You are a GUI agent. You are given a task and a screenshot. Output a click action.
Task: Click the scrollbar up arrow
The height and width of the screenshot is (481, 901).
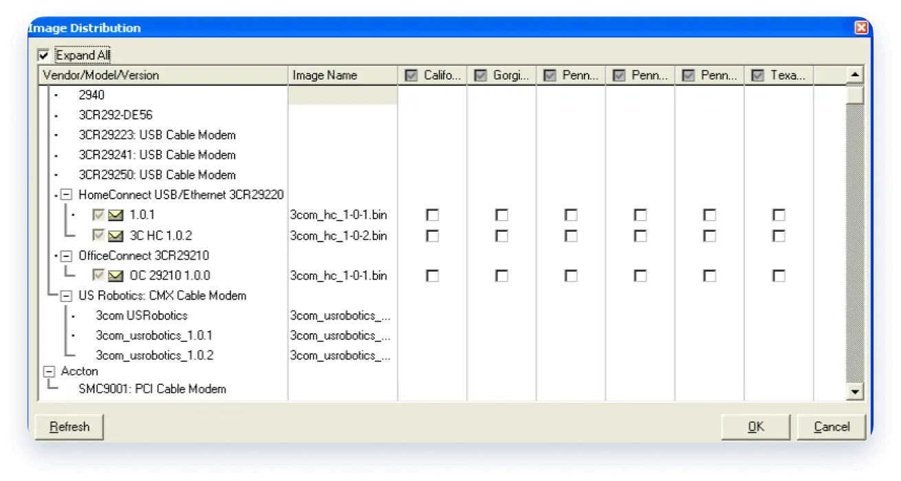pos(855,76)
